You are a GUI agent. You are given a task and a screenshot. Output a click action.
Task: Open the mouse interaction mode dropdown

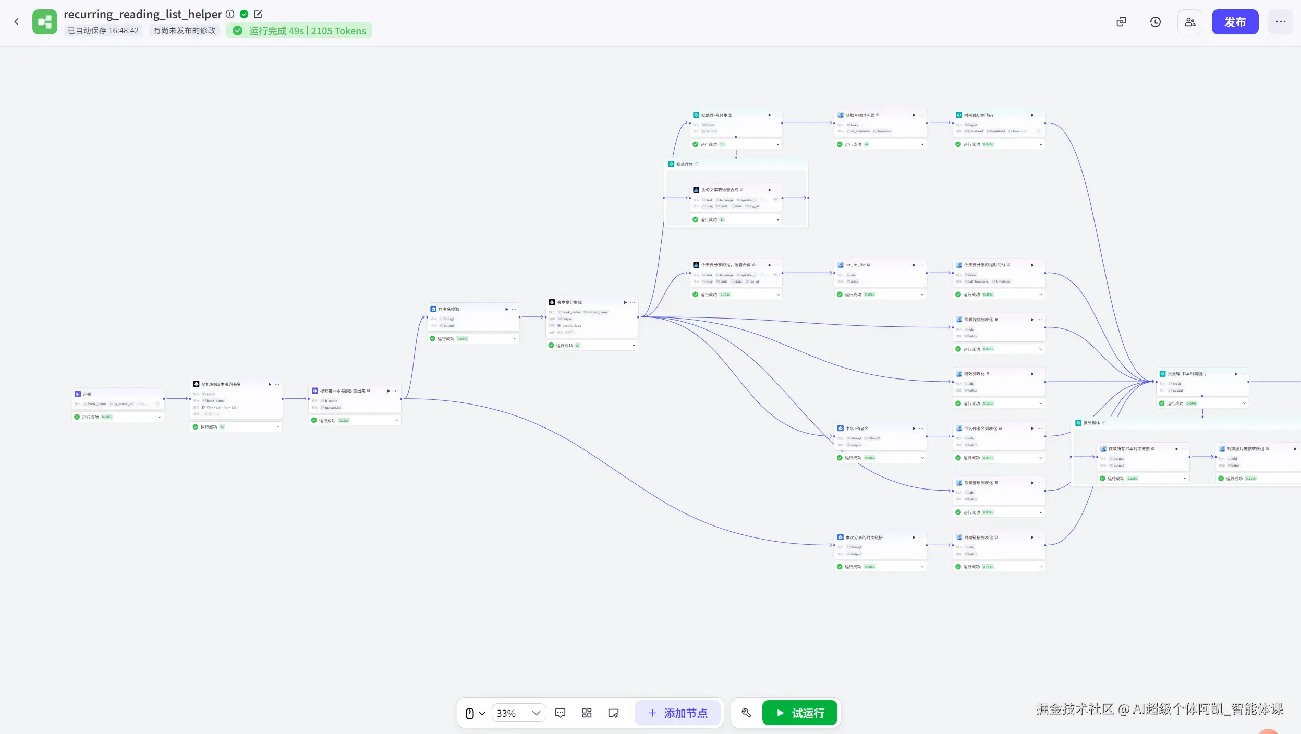click(x=475, y=713)
